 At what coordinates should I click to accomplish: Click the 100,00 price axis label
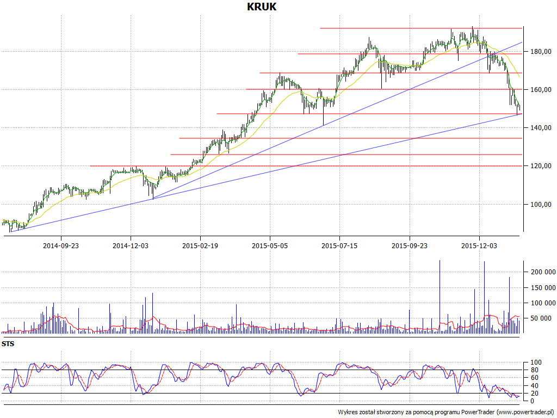point(541,205)
